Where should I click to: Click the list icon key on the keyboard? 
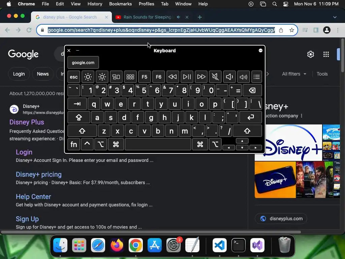[x=256, y=77]
